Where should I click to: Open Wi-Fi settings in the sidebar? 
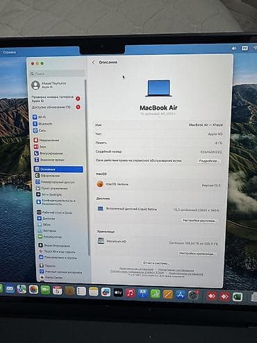40,117
